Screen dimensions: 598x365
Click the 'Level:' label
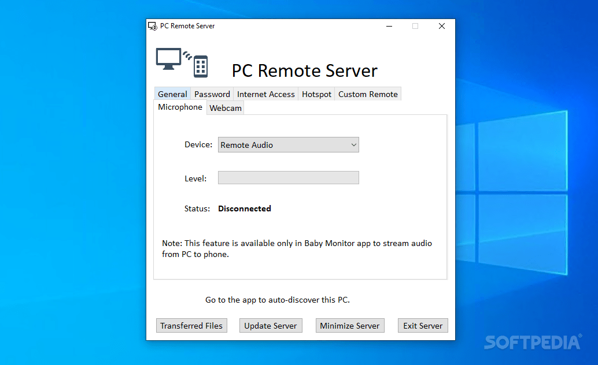click(x=195, y=178)
